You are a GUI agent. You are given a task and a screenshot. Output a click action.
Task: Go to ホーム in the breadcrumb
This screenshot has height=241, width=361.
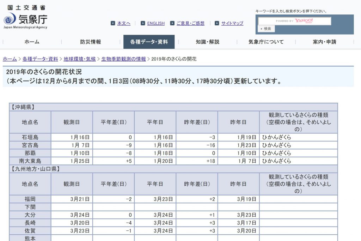(x=10, y=59)
